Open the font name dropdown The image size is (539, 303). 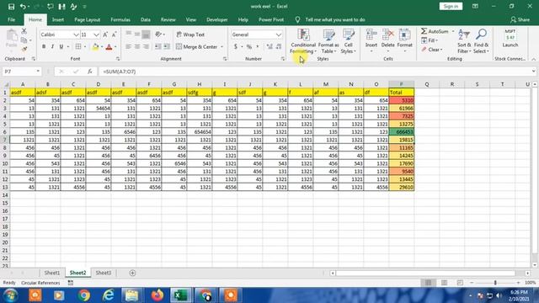(x=76, y=35)
